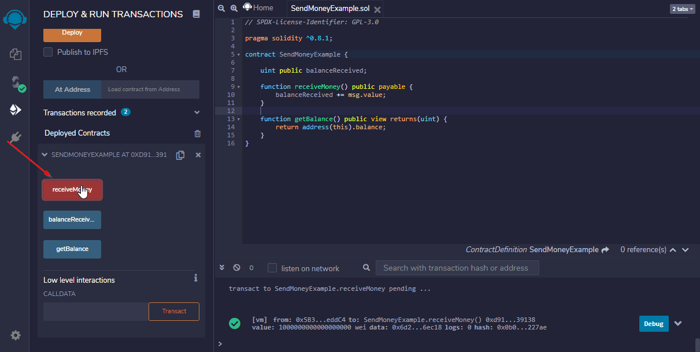Click the SPDX-License-Identifier comment line
The width and height of the screenshot is (700, 352).
312,22
